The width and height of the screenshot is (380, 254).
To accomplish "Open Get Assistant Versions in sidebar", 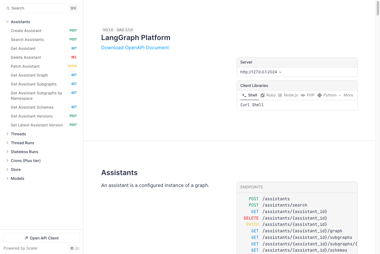I will click(41, 116).
